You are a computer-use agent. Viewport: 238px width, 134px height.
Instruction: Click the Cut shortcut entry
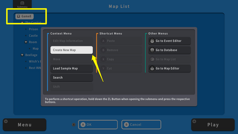pos(121,68)
